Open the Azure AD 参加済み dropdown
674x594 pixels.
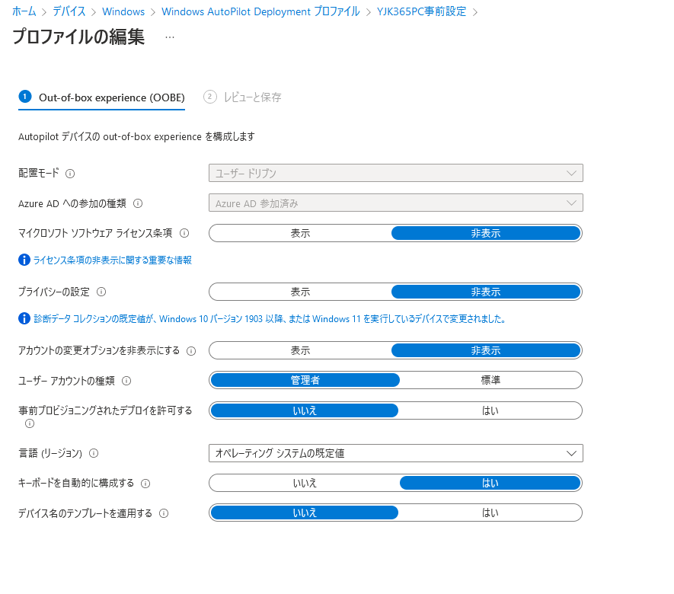click(396, 203)
